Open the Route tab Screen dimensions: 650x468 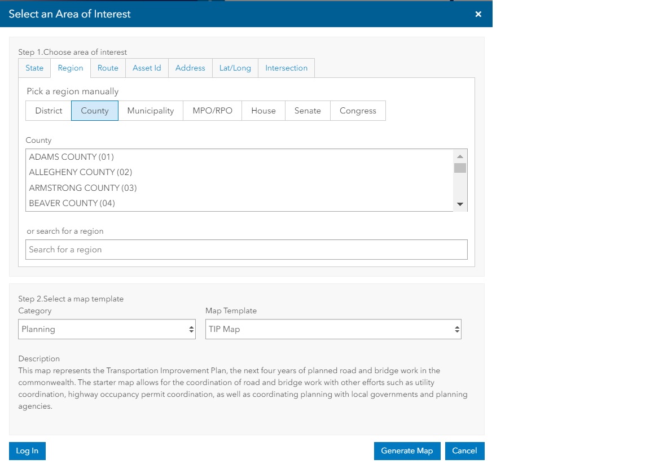[108, 68]
